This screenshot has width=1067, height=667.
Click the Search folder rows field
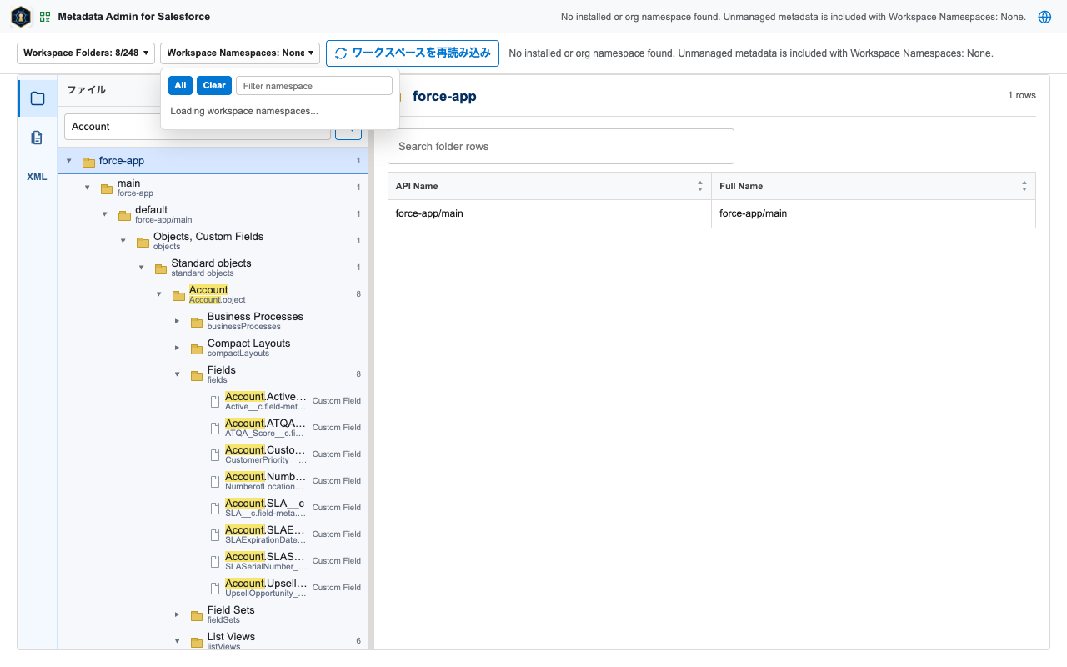[x=561, y=146]
